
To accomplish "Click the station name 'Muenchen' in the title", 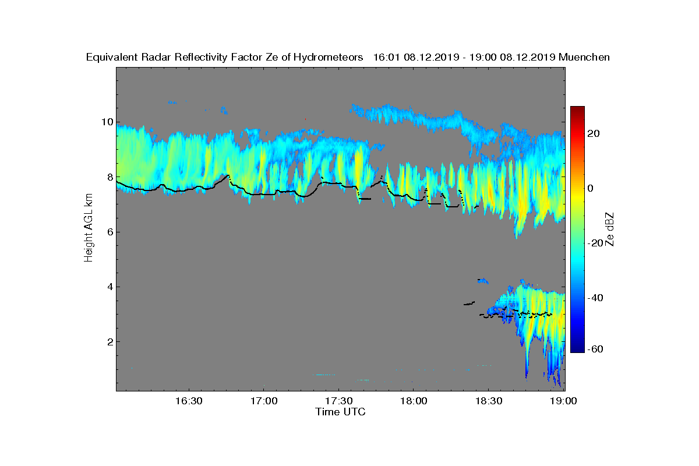I will 584,57.
